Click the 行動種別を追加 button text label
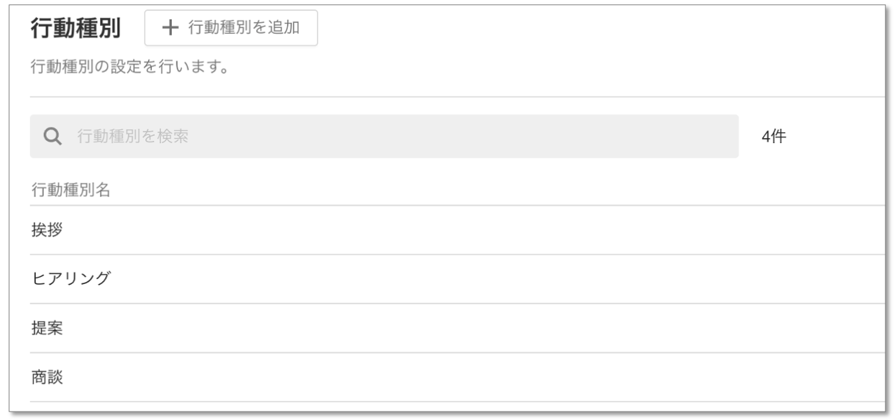 (x=244, y=28)
